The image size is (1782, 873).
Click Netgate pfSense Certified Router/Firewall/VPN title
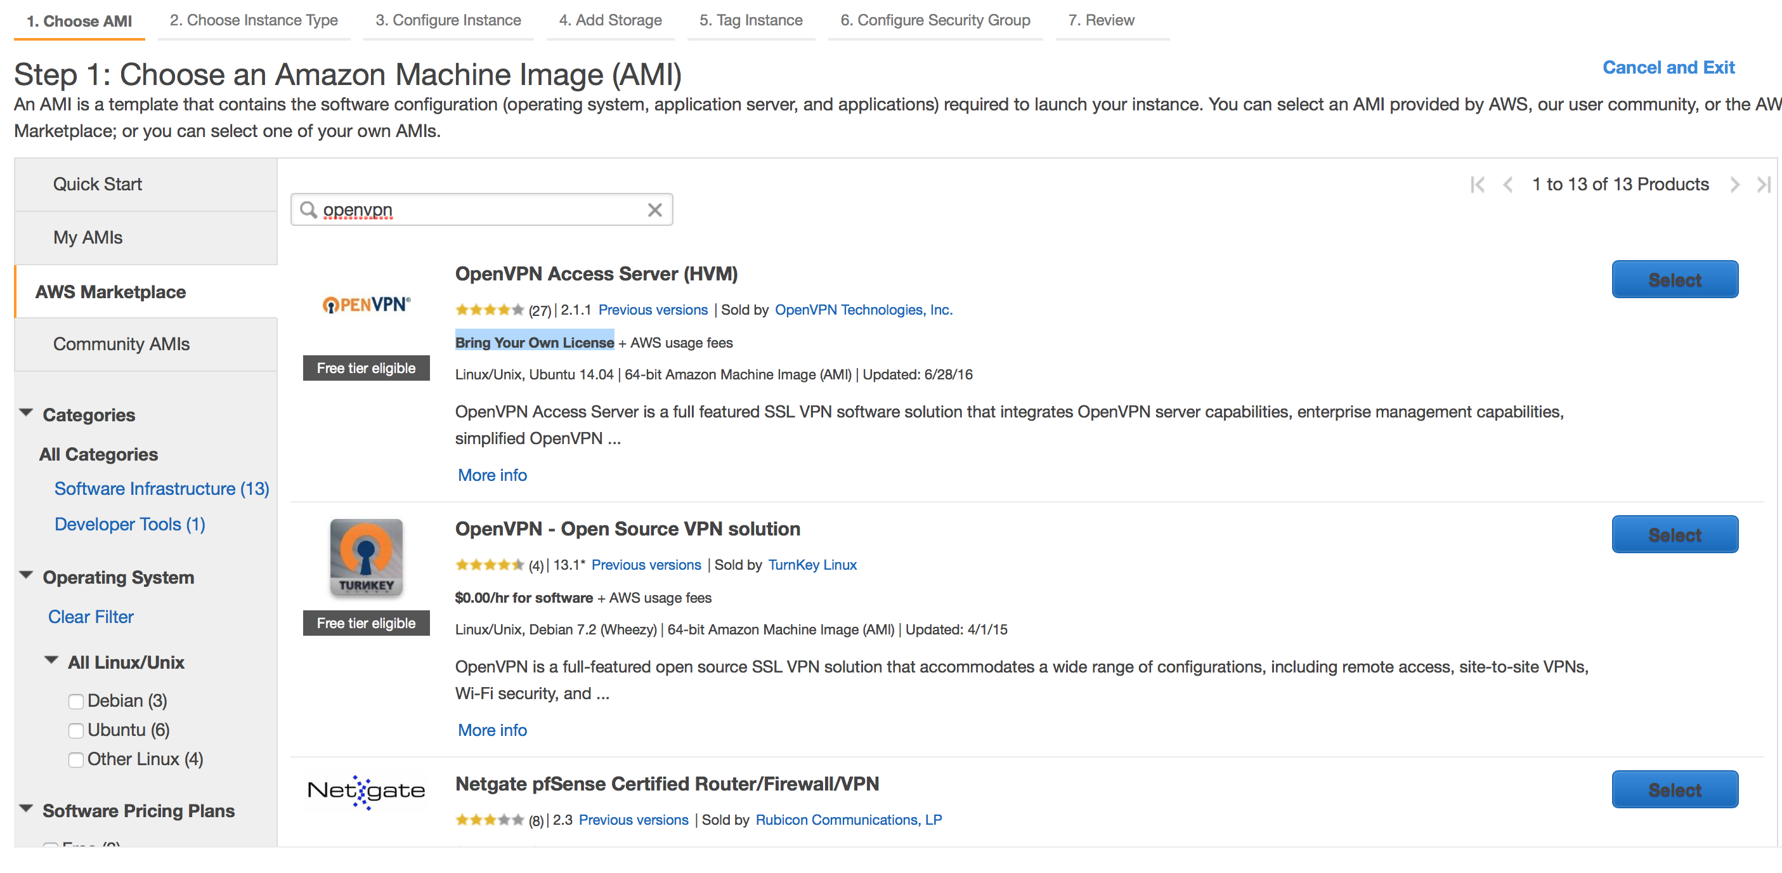coord(667,783)
